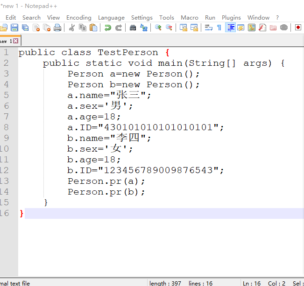Toggle synchronized vertical scrolling icon
The image size is (304, 286).
(x=183, y=28)
